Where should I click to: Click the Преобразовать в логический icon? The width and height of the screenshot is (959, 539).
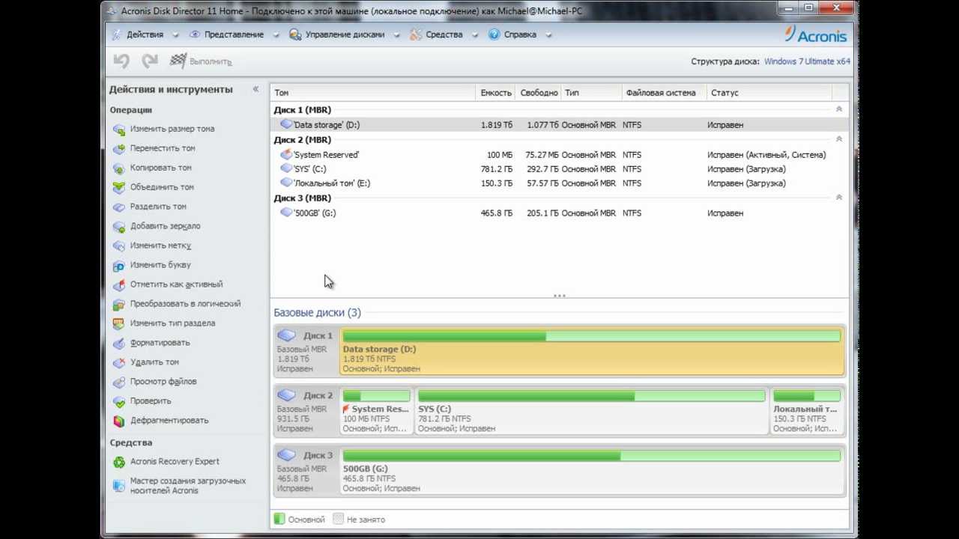click(118, 304)
